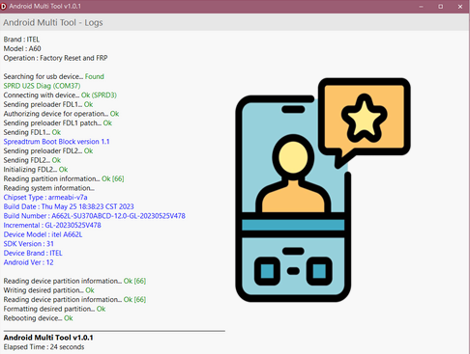The height and width of the screenshot is (354, 470).
Task: Click the 'Elapsed Time : 24 seconds' text
Action: 44,347
